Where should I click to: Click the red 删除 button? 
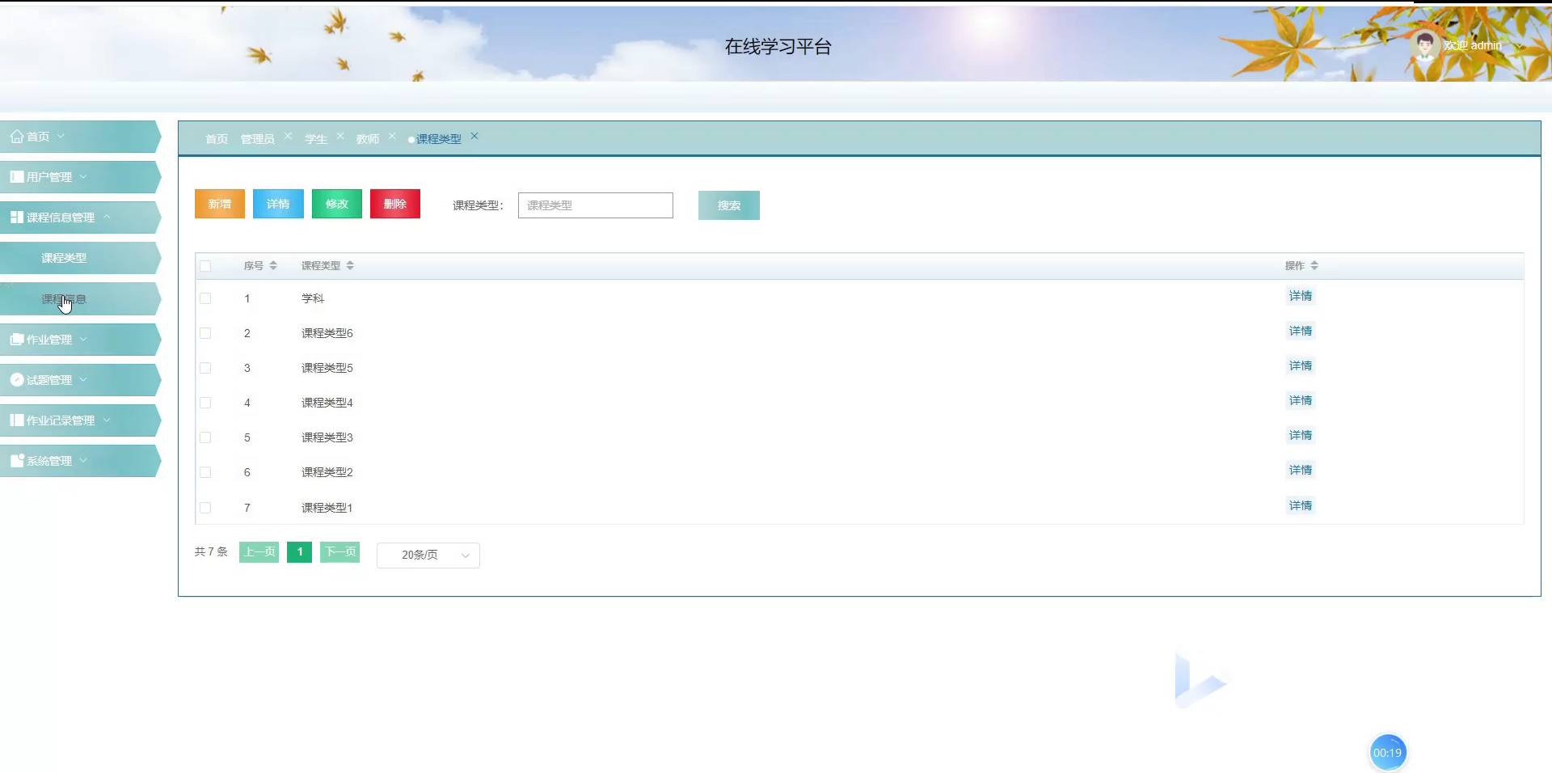[x=395, y=204]
